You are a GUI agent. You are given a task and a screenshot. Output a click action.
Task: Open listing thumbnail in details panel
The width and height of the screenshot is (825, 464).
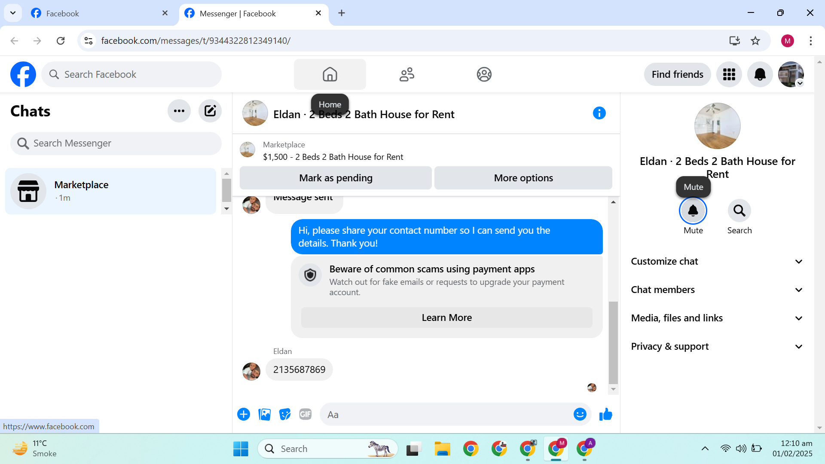coord(717,126)
